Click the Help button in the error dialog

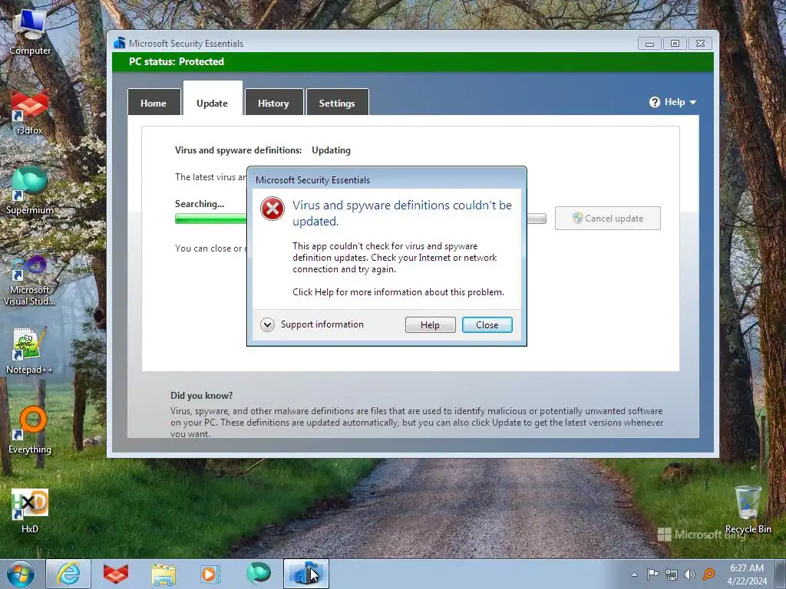click(430, 325)
